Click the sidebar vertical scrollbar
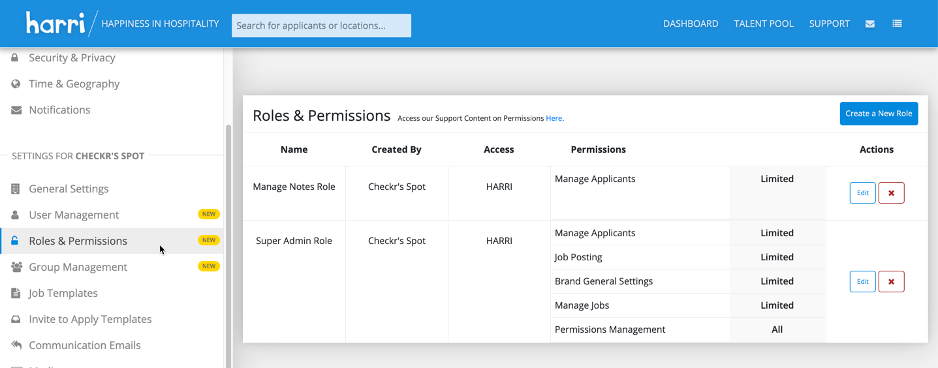 [x=228, y=245]
